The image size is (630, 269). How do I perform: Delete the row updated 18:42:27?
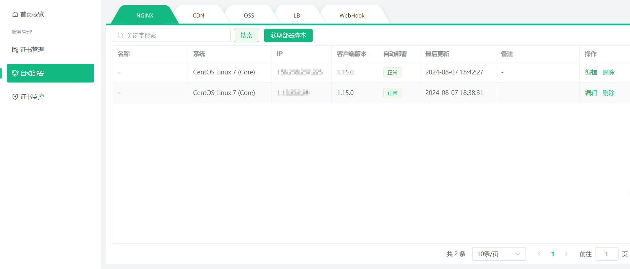coord(608,72)
